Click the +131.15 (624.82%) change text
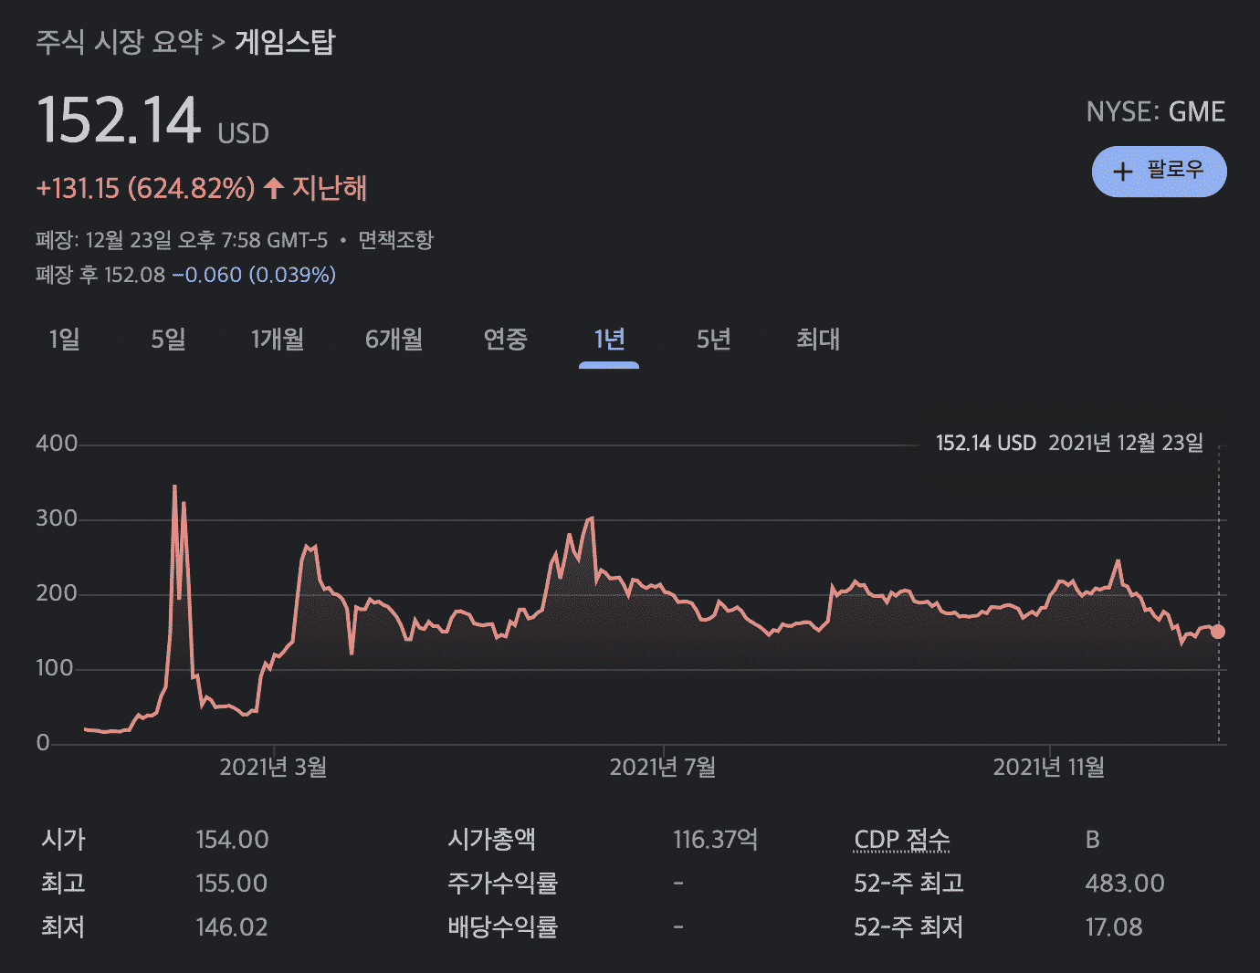Screen dimensions: 1260x973 [x=145, y=188]
